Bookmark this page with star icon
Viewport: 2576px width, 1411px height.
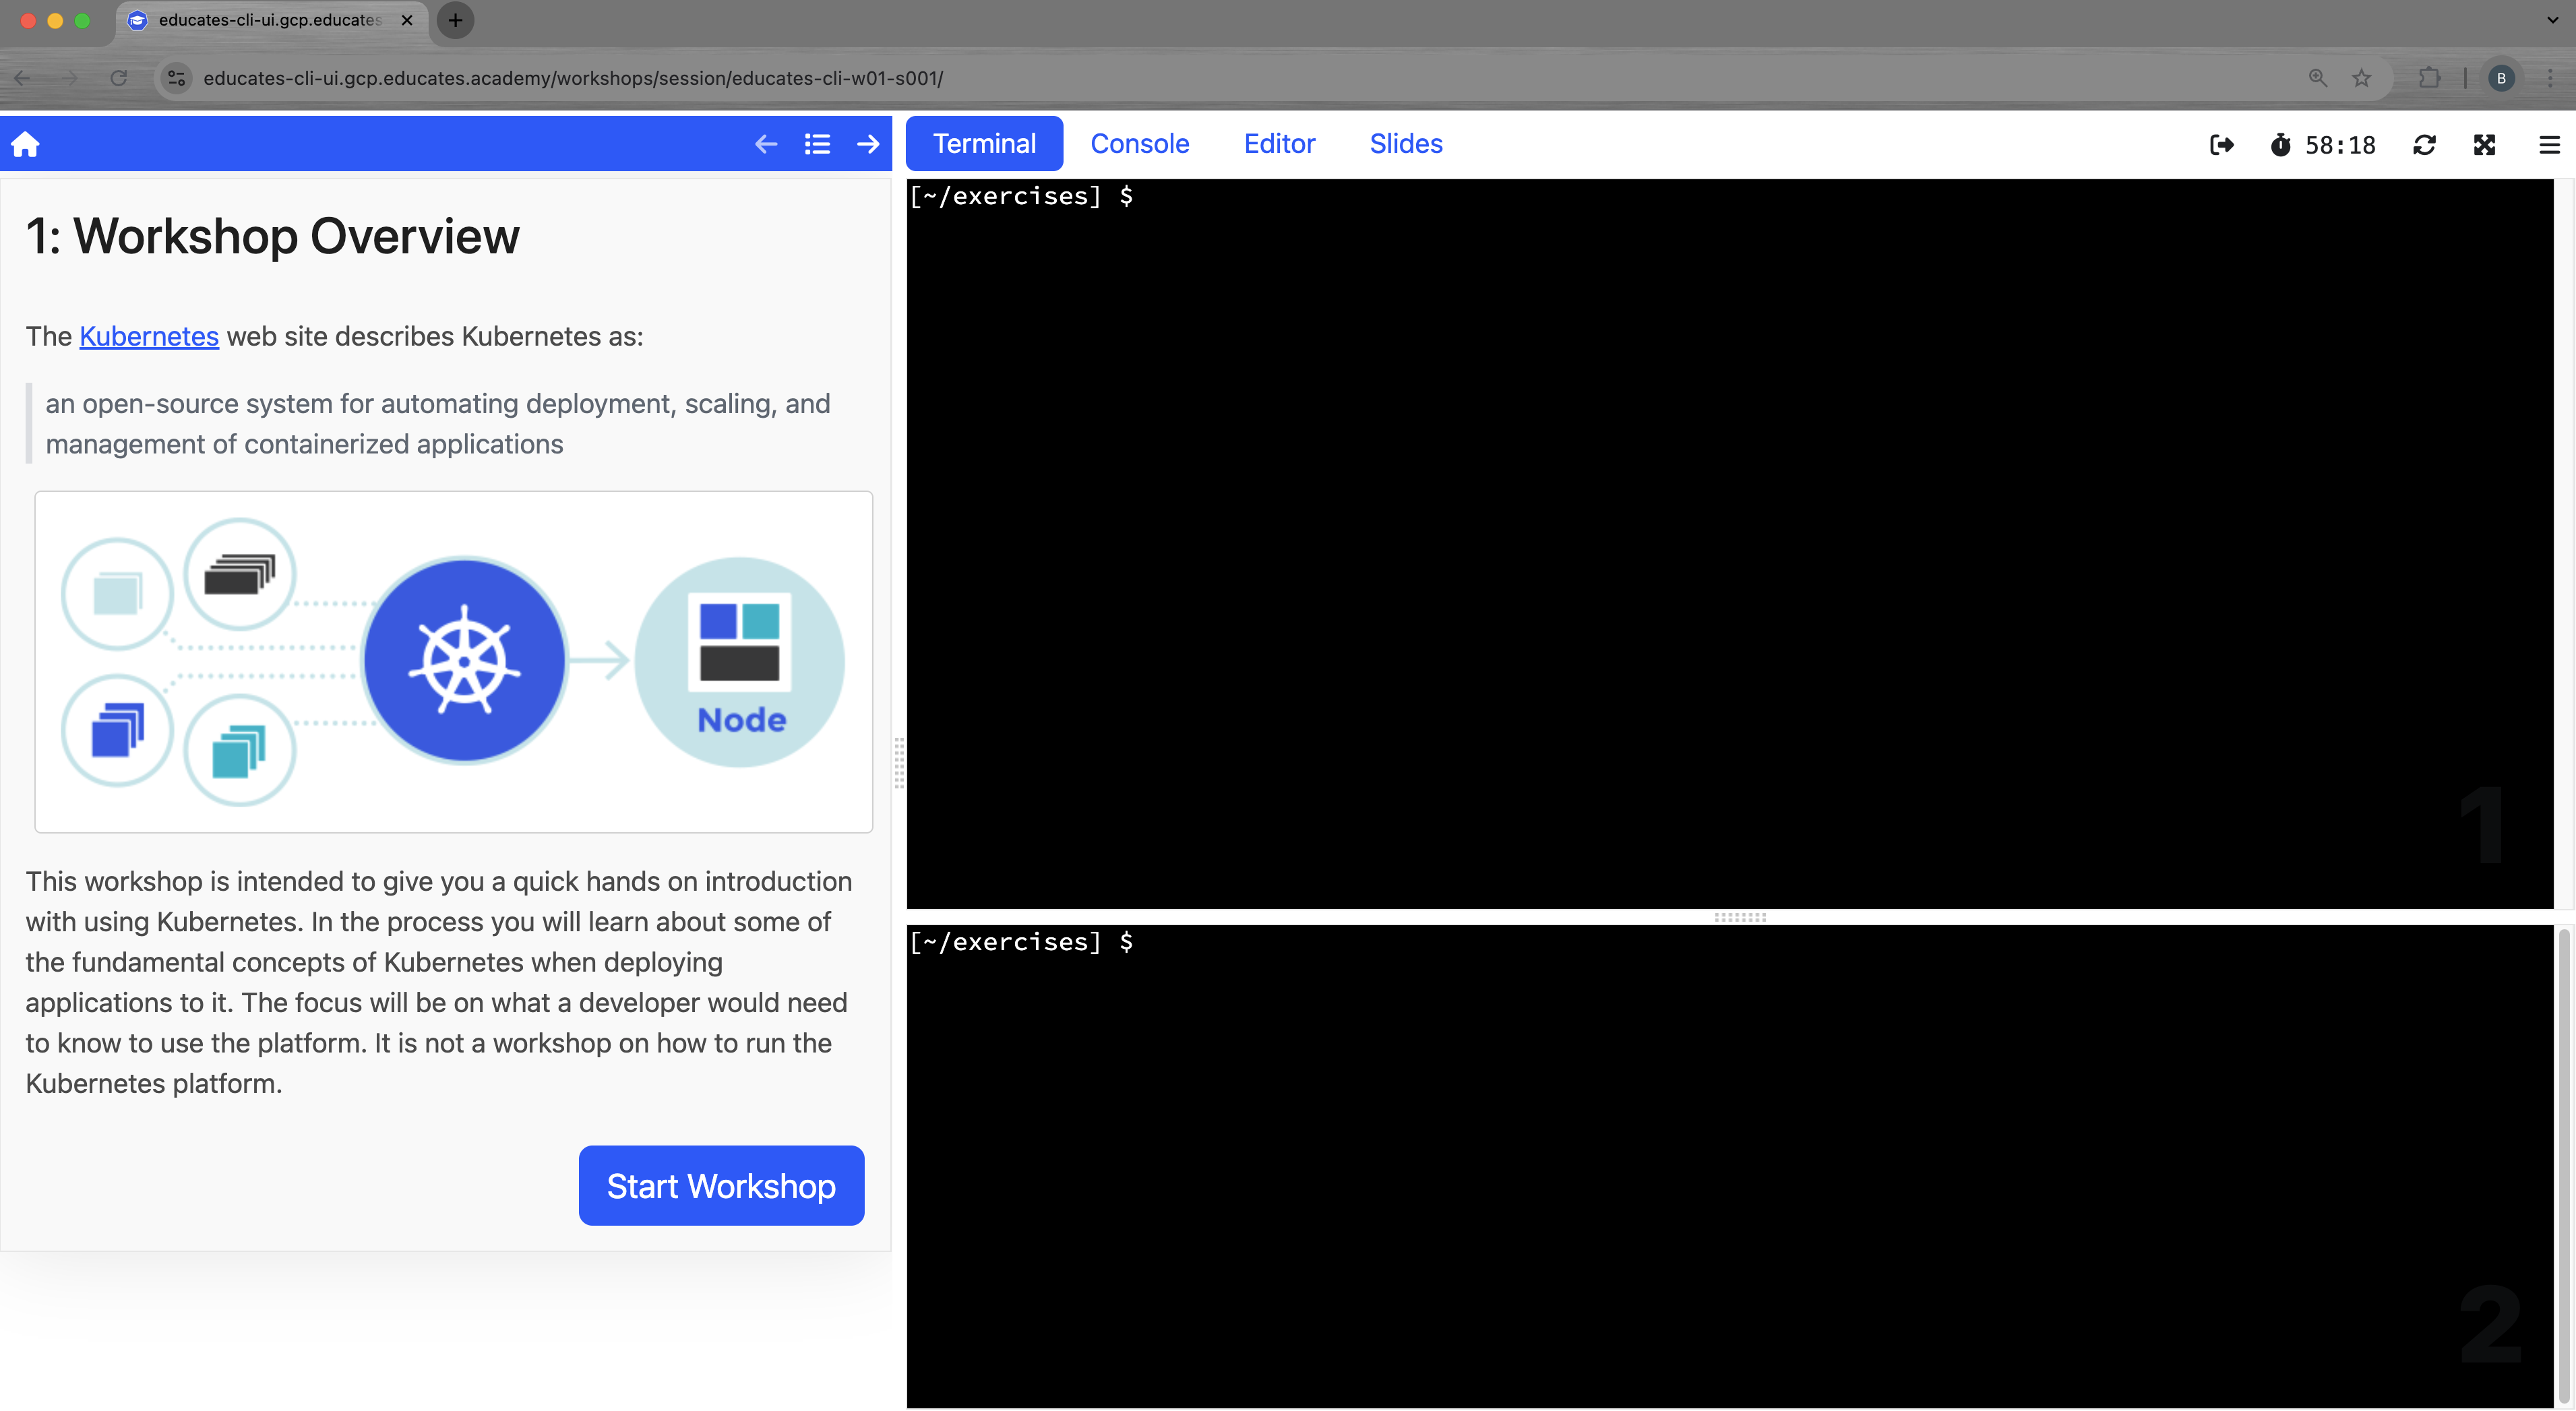2361,78
